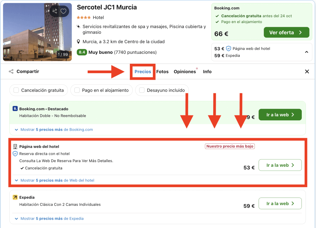Check the Desayuno incluido filter
Viewport: 316px width, 228px height.
(142, 90)
